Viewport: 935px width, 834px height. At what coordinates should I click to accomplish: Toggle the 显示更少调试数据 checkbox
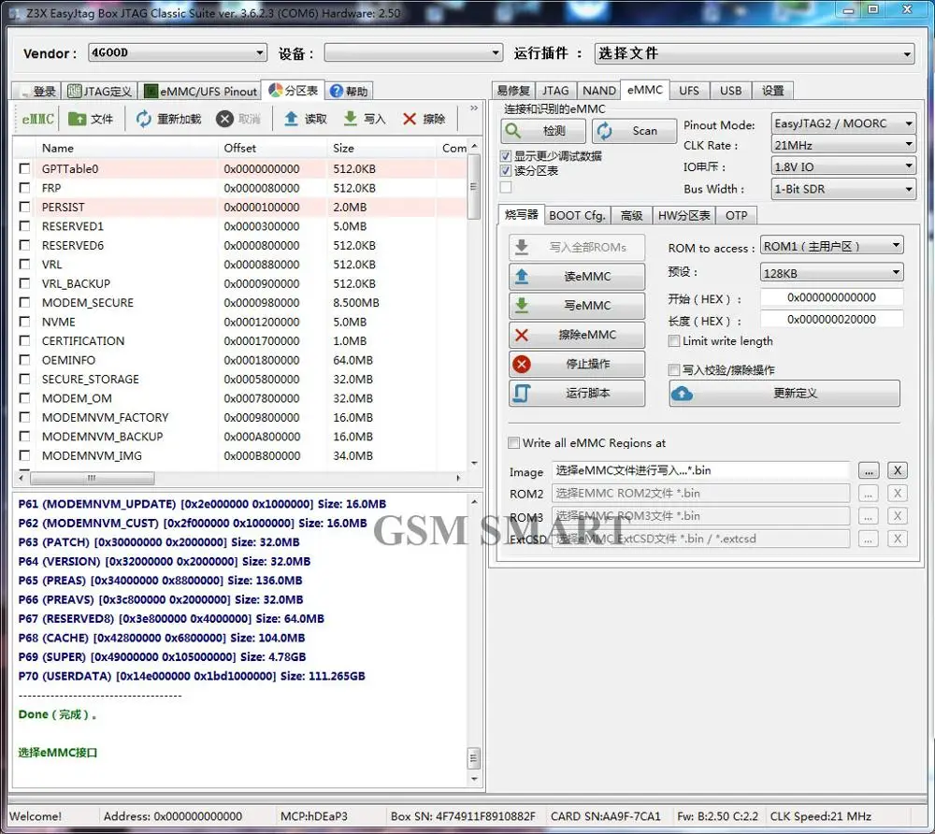(506, 156)
